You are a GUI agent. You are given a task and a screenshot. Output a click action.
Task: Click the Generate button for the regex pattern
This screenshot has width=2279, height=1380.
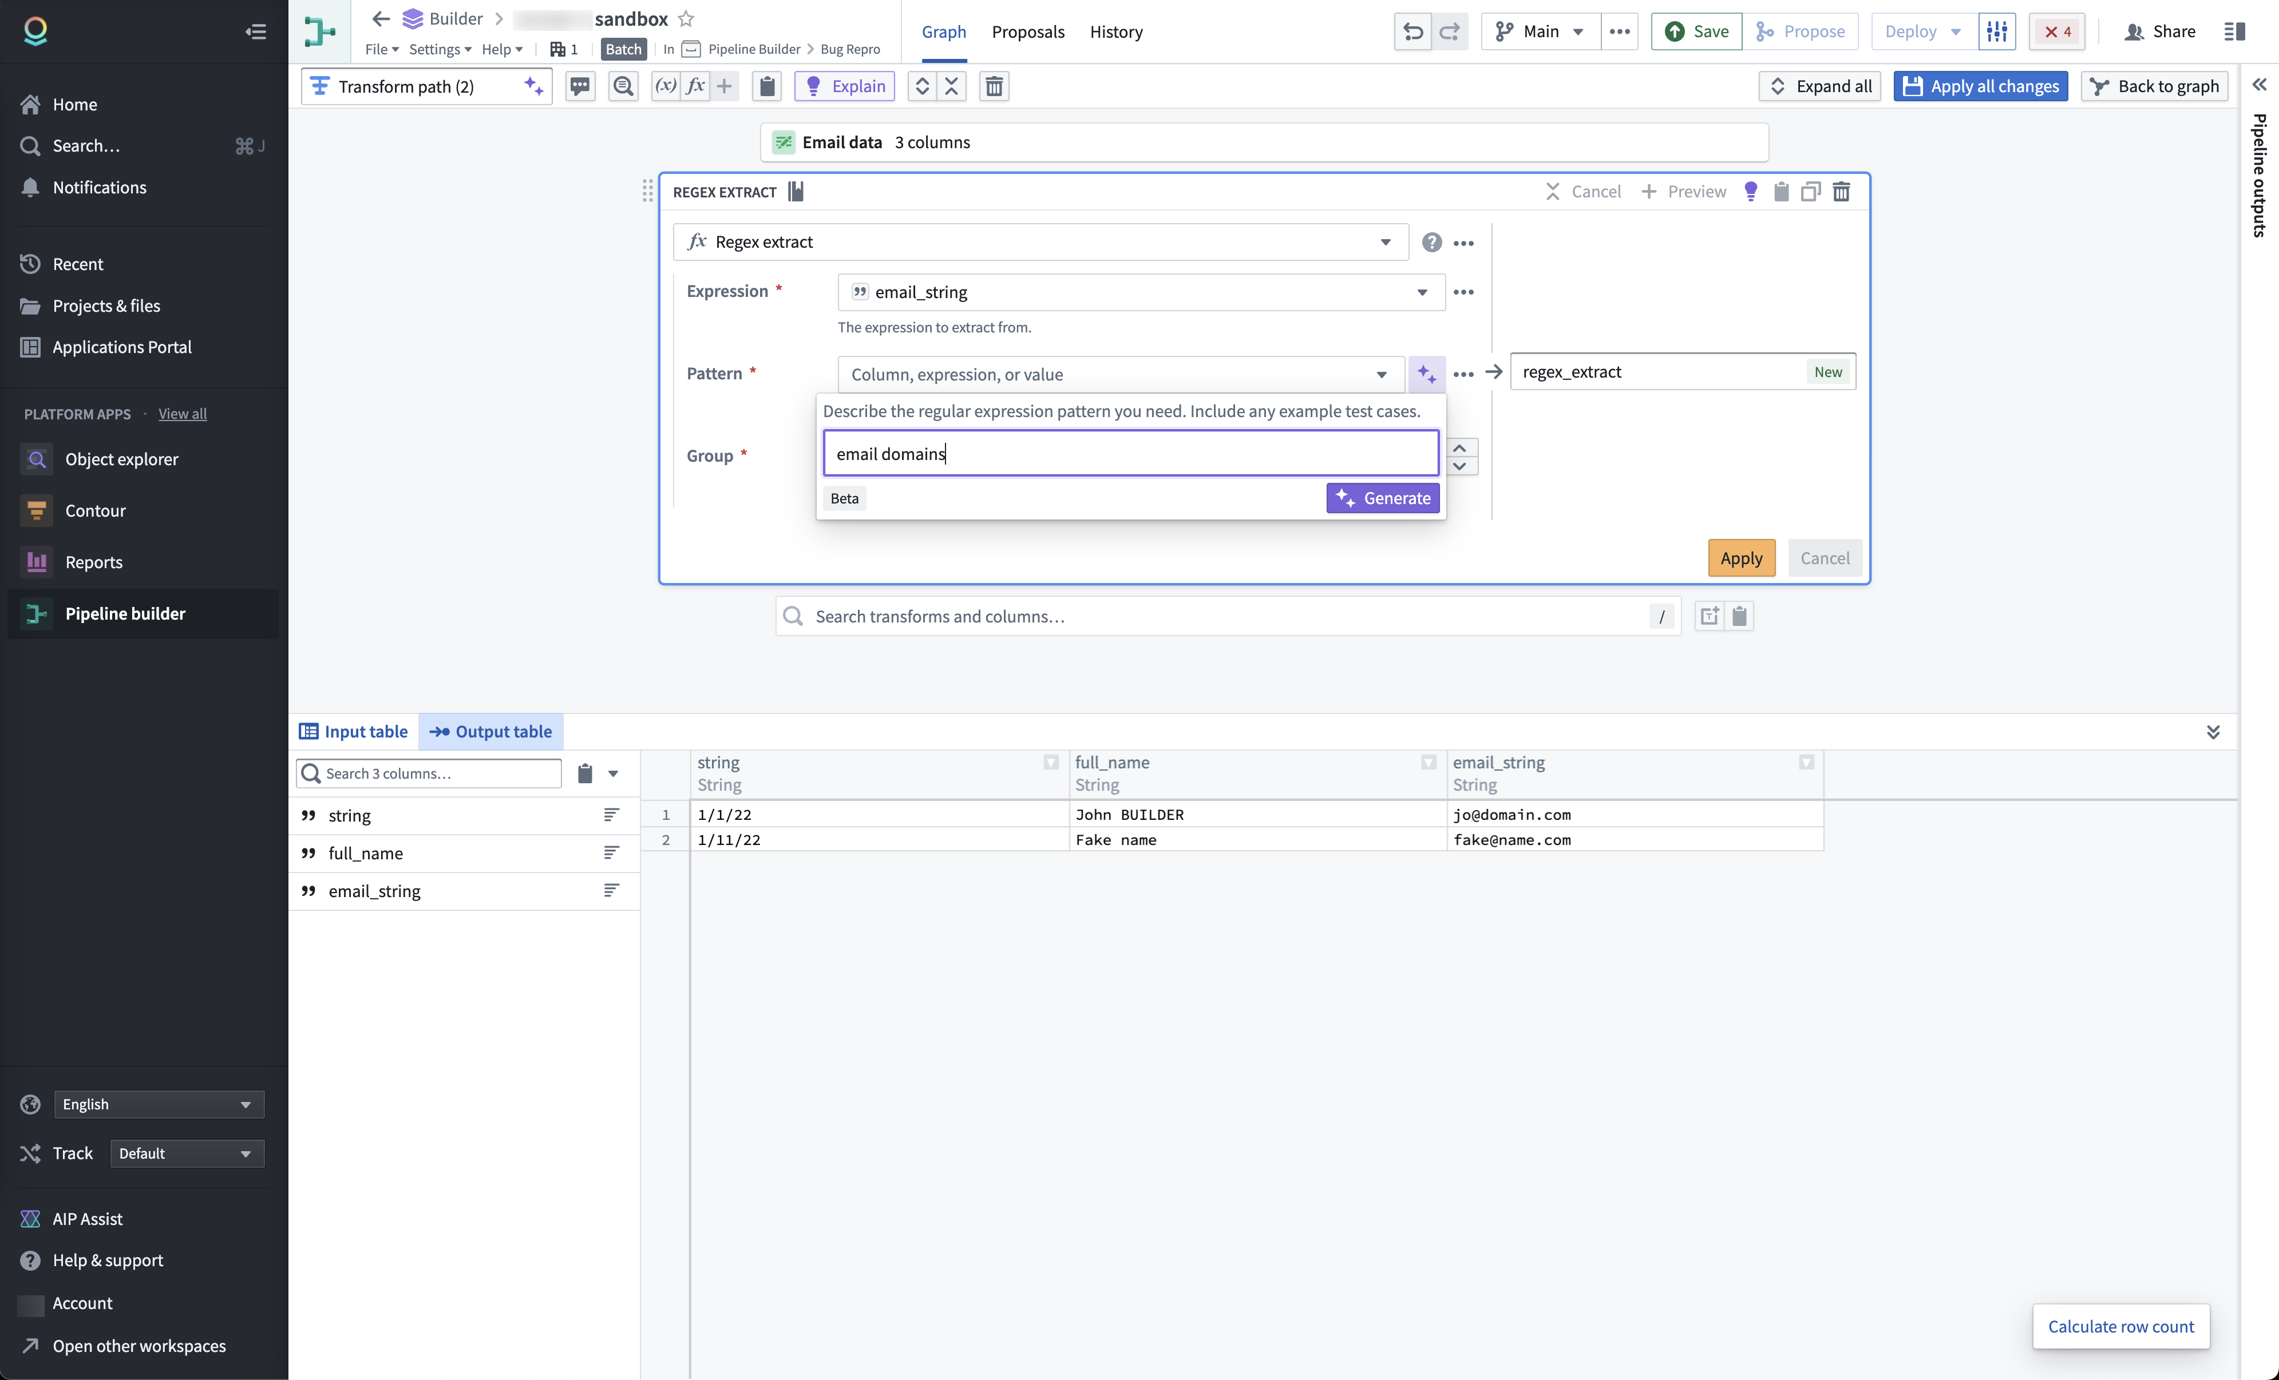[1383, 498]
